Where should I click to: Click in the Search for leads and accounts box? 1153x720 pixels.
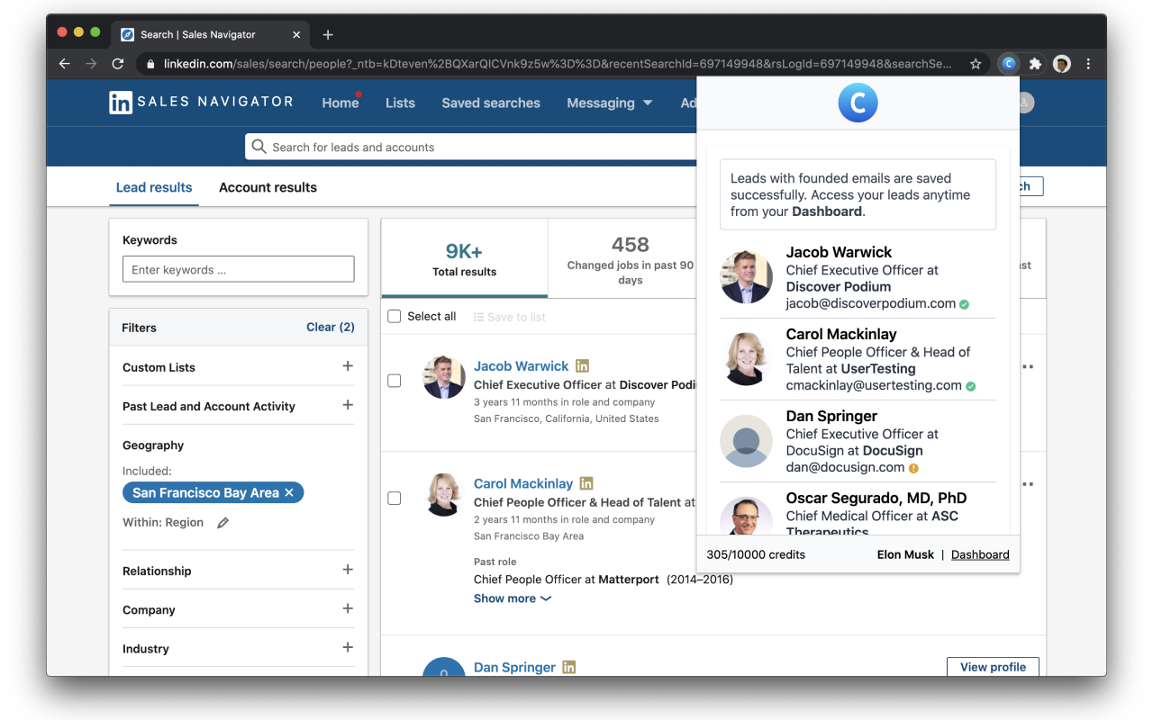click(471, 147)
